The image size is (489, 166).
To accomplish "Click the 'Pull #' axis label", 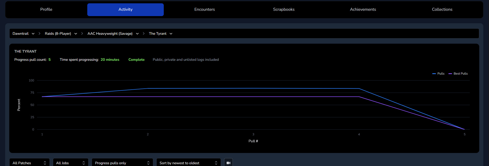I will pos(253,141).
